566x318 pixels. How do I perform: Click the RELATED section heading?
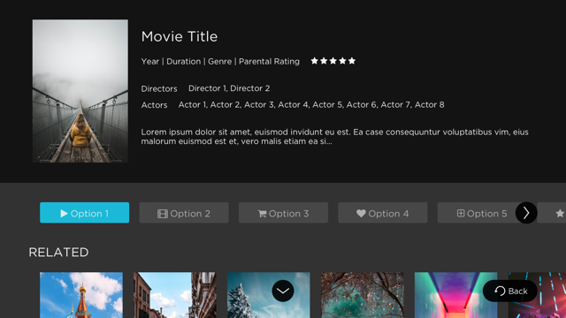[58, 252]
